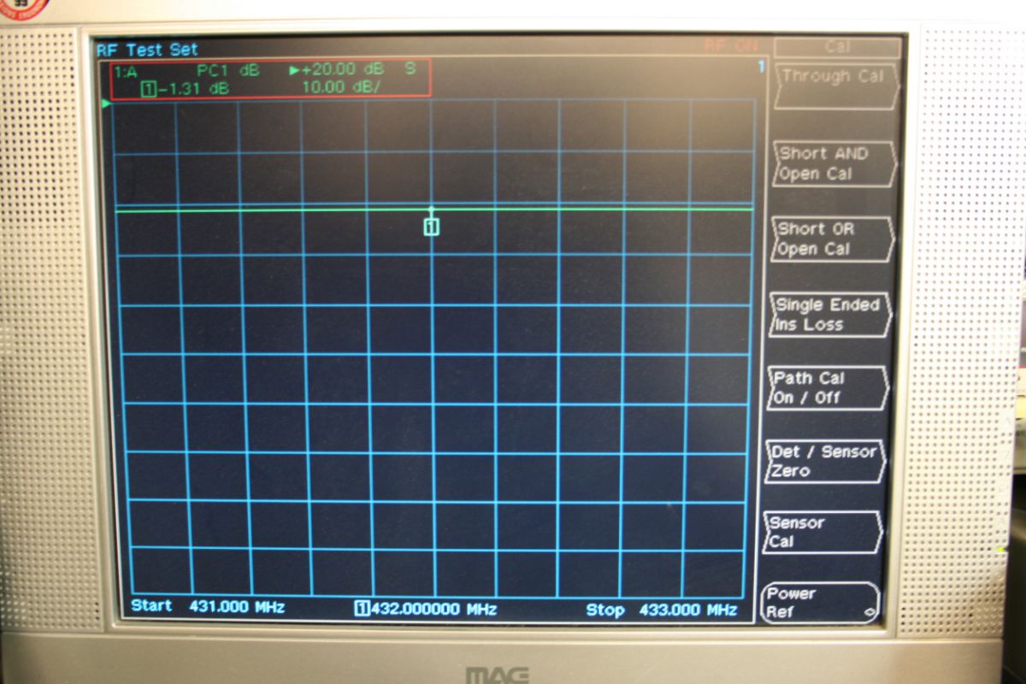Image resolution: width=1026 pixels, height=684 pixels.
Task: Click the +20.00 dB reference level value
Action: (343, 69)
